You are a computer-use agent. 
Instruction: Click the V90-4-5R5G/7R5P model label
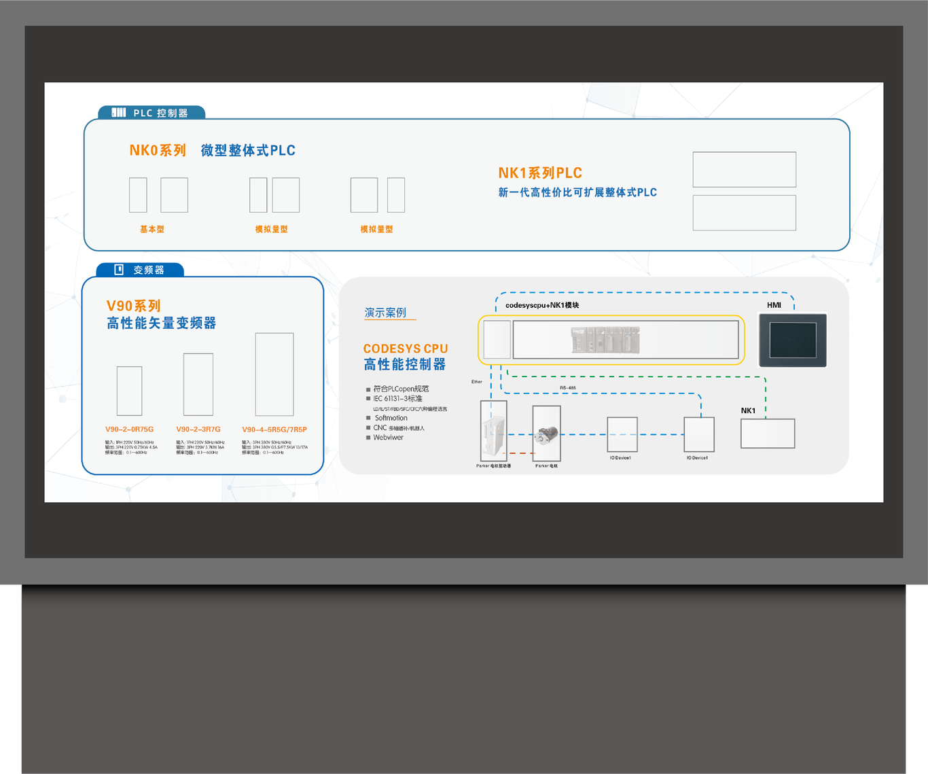(274, 429)
